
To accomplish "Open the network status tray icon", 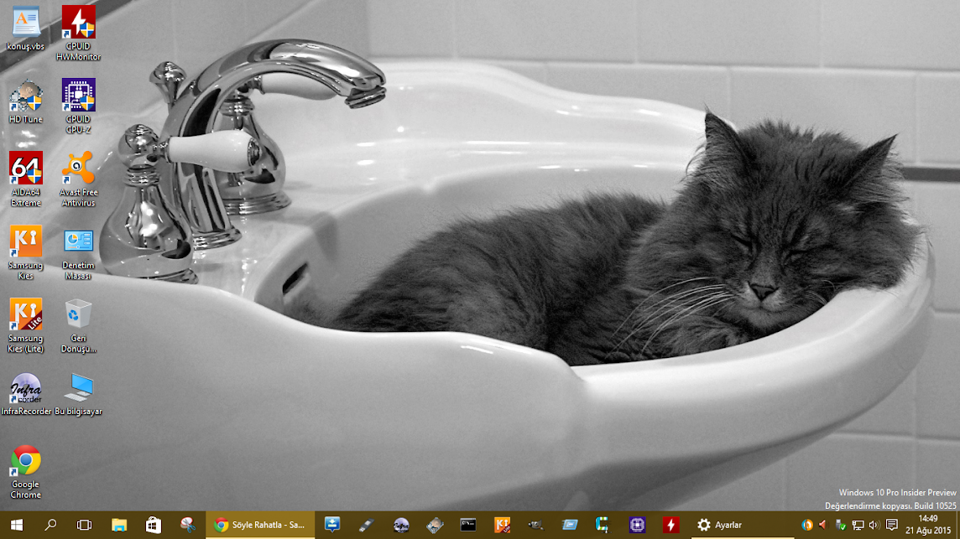I will (858, 525).
